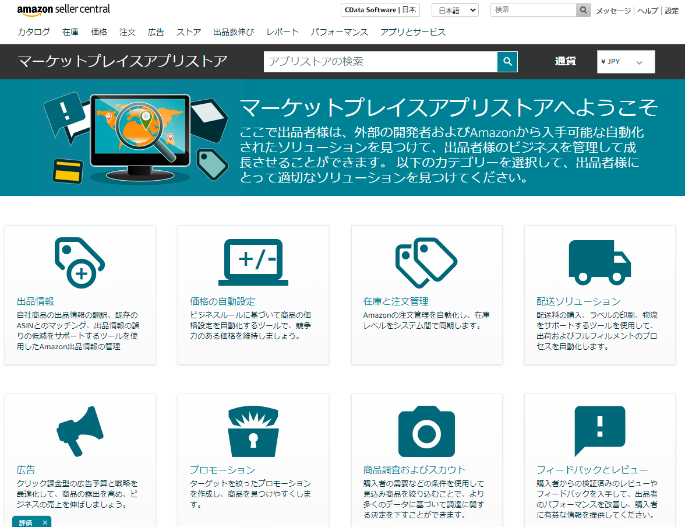Image resolution: width=685 pixels, height=527 pixels.
Task: Click the top search magnifier icon
Action: click(x=583, y=10)
